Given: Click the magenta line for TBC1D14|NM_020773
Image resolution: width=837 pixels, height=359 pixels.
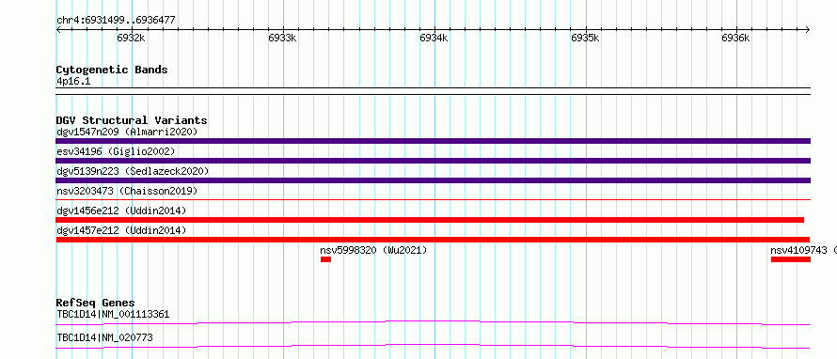Looking at the screenshot, I should point(433,346).
